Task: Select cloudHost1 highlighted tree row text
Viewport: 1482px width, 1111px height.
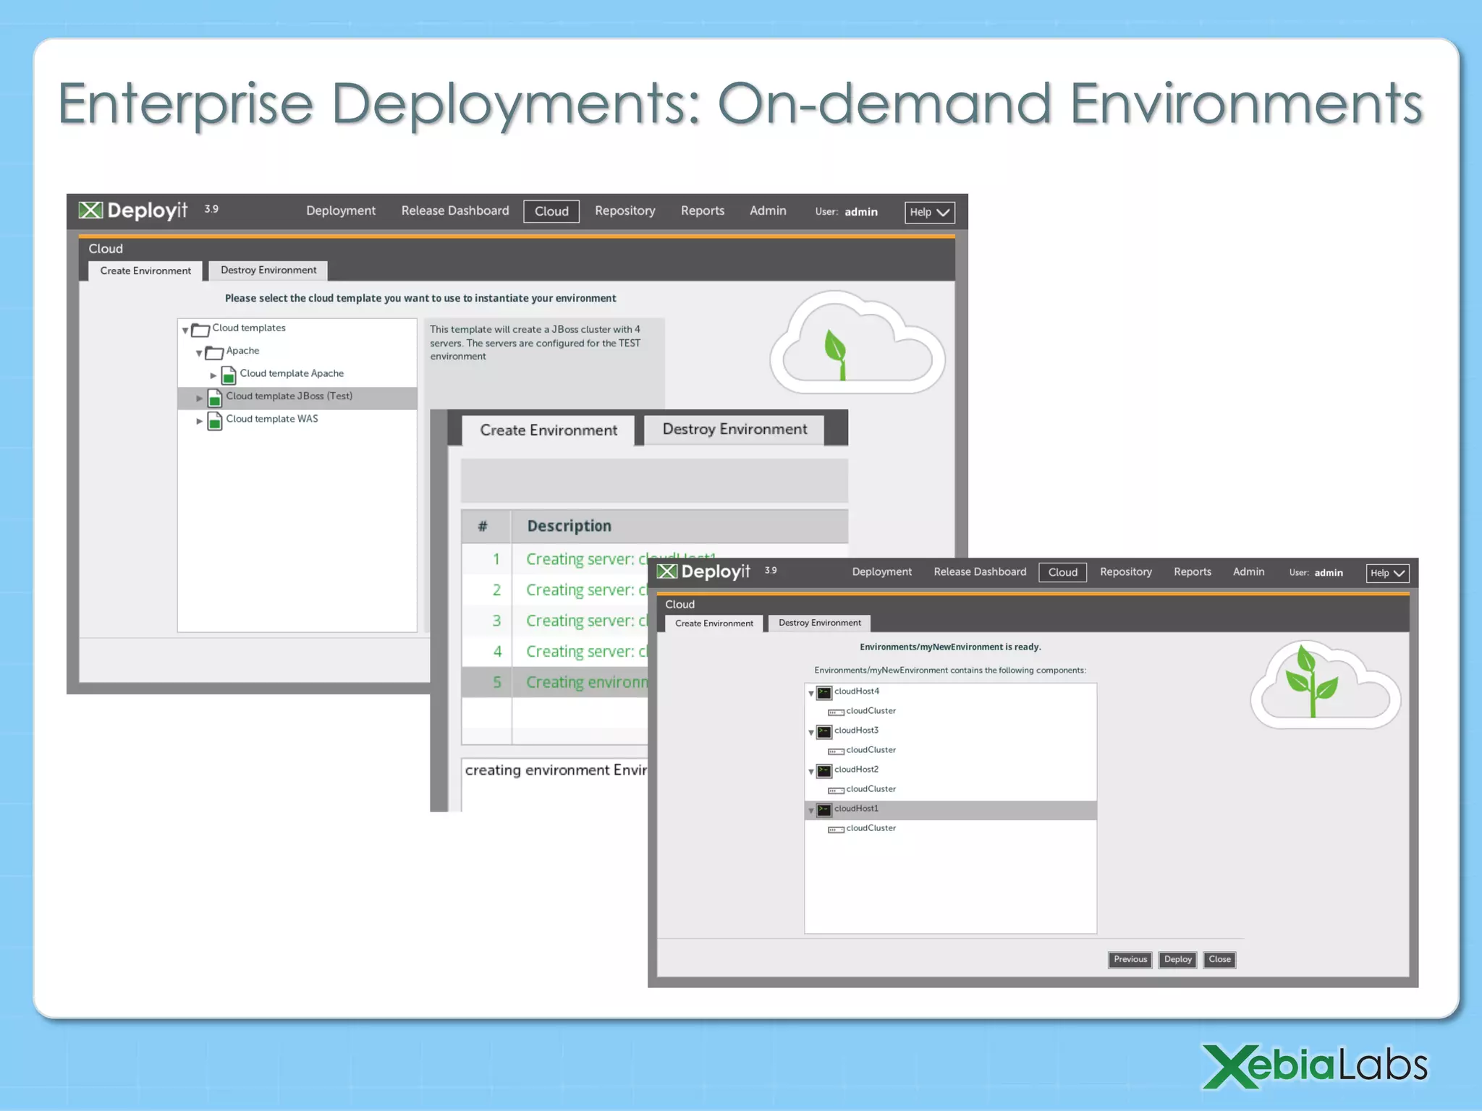Action: tap(856, 809)
